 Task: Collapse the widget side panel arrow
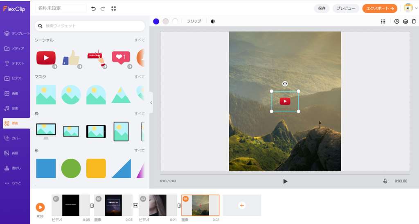[x=151, y=102]
